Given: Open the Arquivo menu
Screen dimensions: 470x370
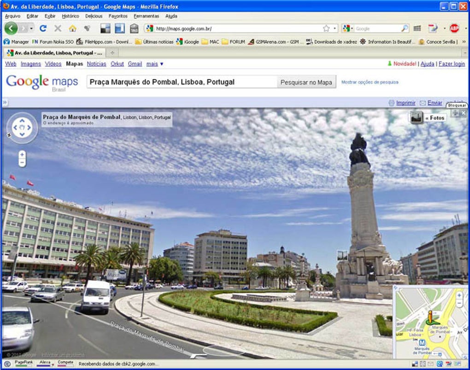Looking at the screenshot, I should (x=12, y=16).
